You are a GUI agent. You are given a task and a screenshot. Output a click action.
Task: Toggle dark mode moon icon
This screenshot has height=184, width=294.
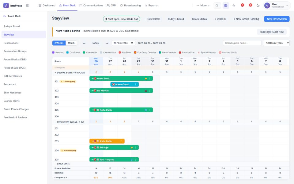click(258, 6)
